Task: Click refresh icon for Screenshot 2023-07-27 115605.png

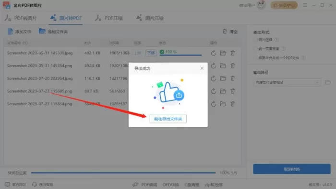Action: tap(214, 91)
